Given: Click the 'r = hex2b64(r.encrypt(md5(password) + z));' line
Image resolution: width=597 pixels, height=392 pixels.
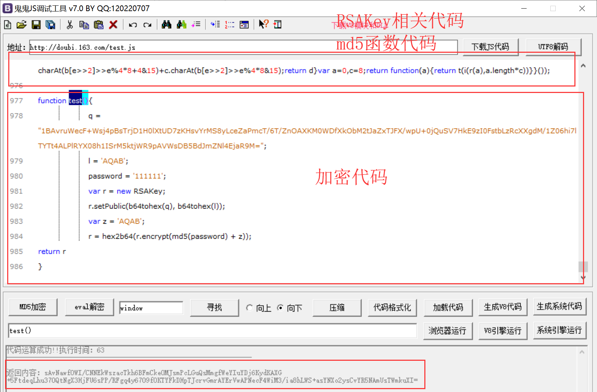Looking at the screenshot, I should click(x=170, y=237).
